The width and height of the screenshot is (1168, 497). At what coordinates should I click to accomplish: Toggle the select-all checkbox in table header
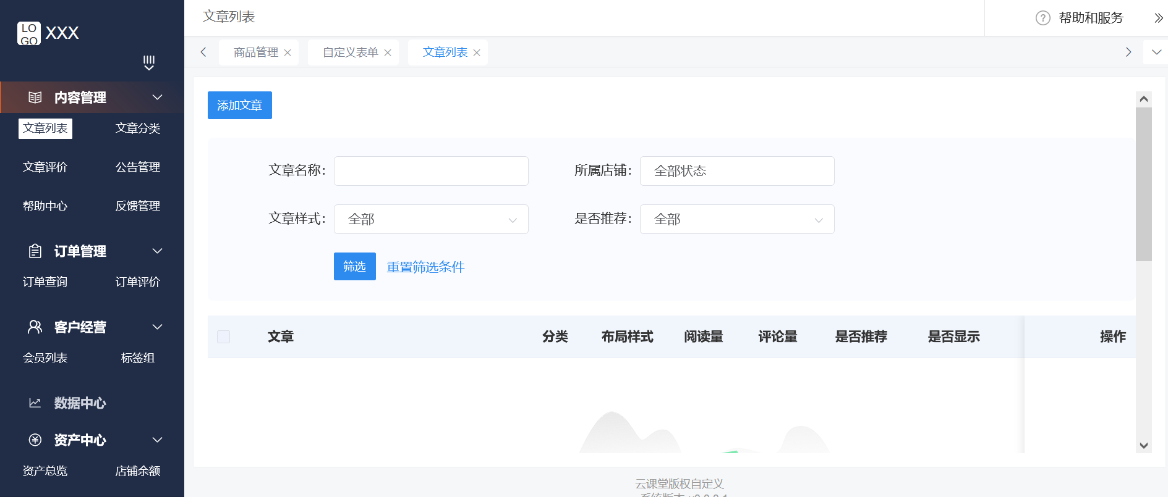pyautogui.click(x=224, y=336)
